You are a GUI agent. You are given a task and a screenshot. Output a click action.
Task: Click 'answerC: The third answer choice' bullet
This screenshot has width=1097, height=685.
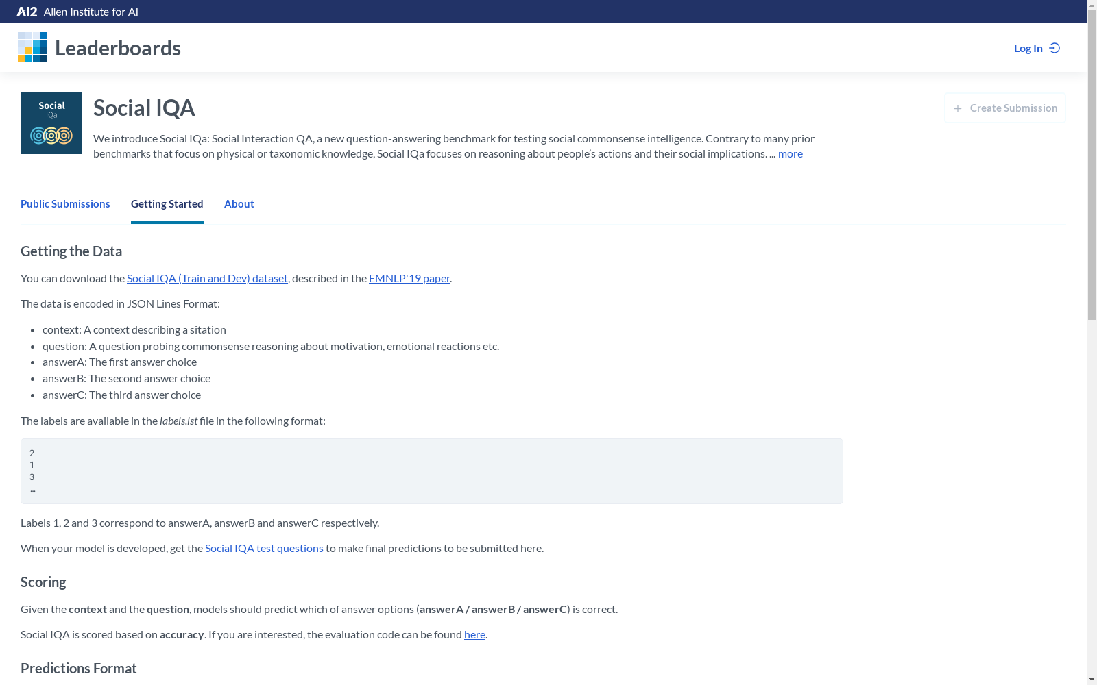pyautogui.click(x=121, y=395)
